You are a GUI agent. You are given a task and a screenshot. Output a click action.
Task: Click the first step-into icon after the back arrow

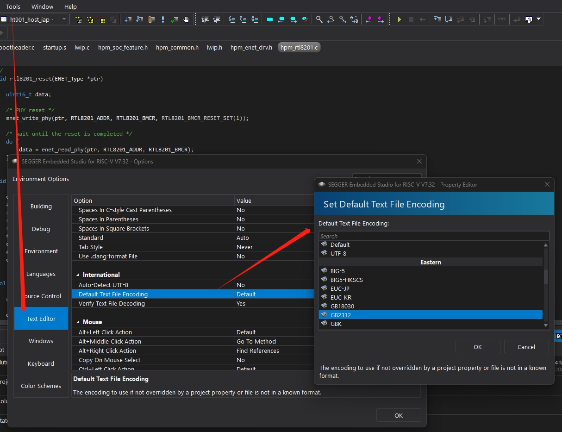pyautogui.click(x=437, y=19)
